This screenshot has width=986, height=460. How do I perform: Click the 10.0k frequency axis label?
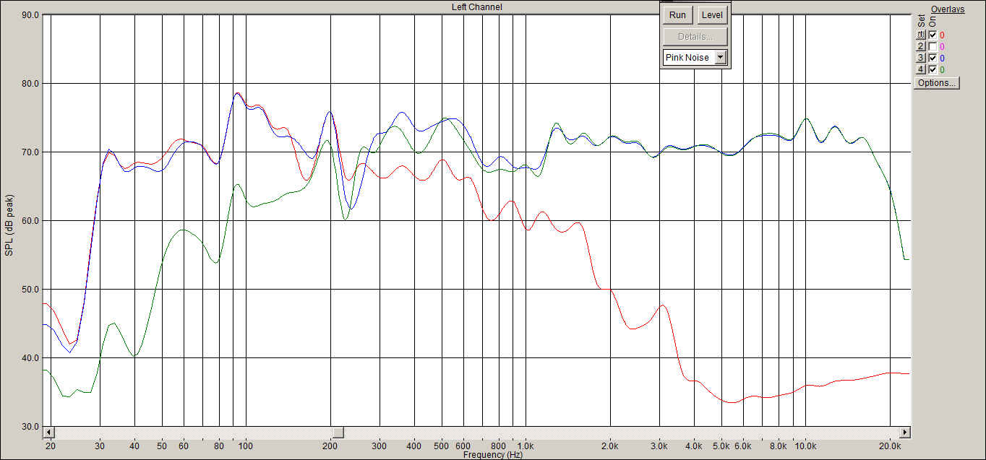click(805, 446)
